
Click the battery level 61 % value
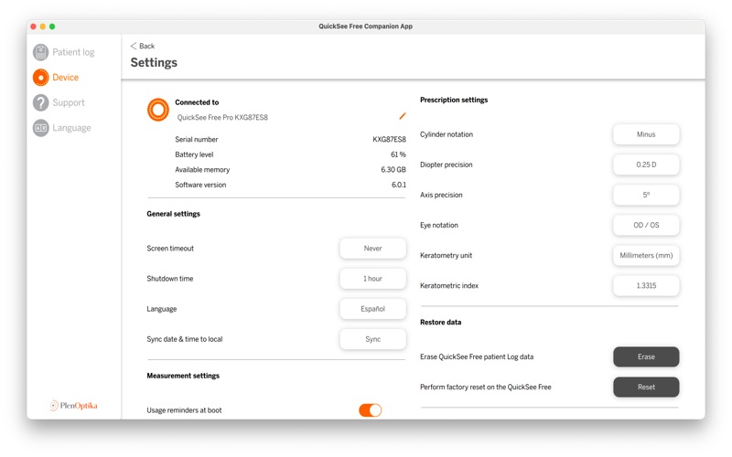(398, 154)
